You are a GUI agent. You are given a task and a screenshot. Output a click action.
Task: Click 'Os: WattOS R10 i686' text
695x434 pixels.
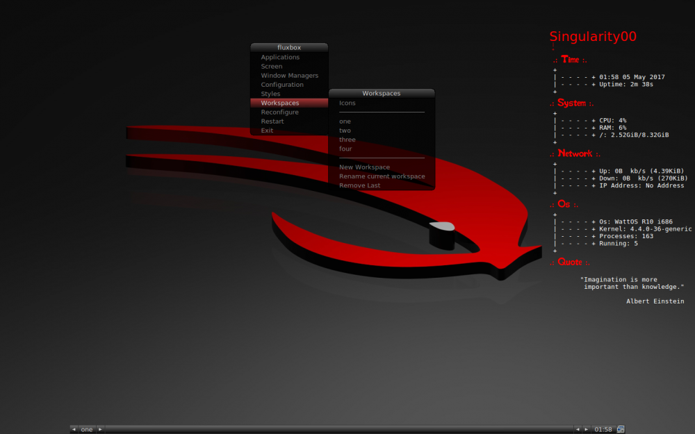point(636,222)
